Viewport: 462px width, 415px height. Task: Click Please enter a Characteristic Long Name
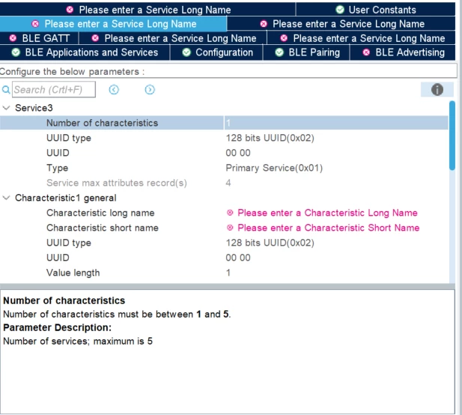(327, 213)
